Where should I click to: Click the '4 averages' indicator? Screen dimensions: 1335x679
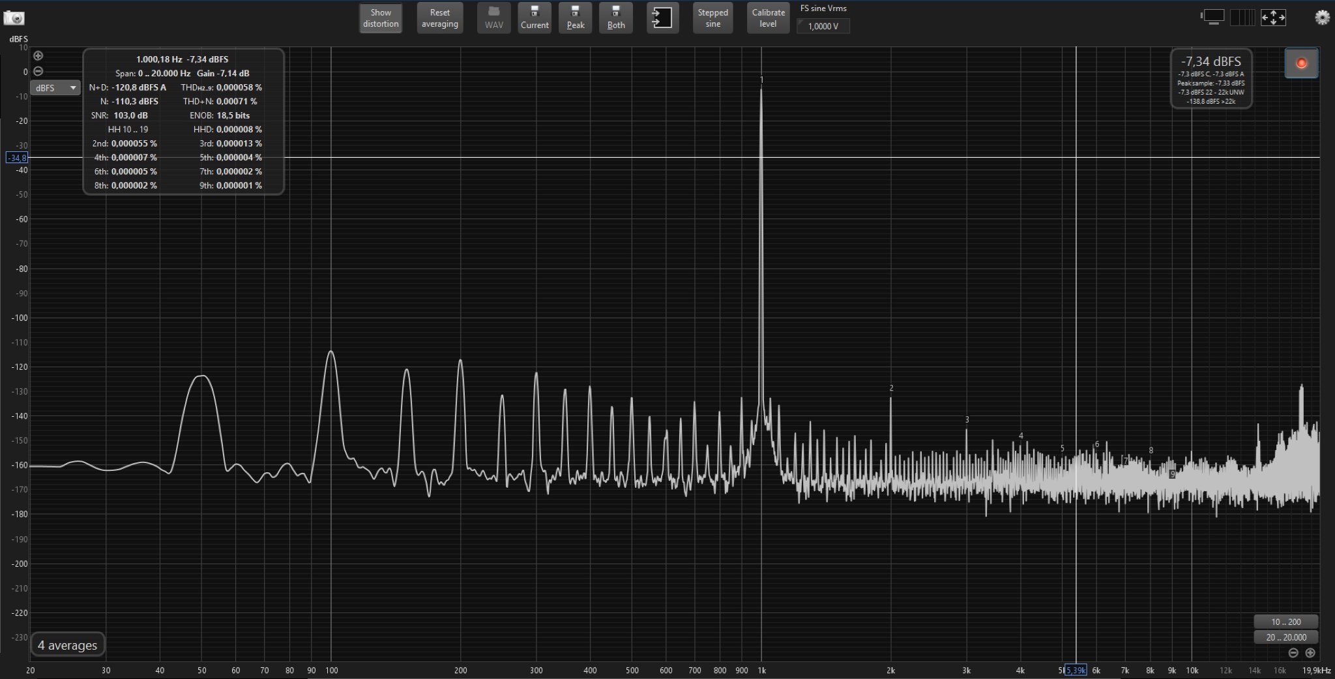pyautogui.click(x=67, y=645)
